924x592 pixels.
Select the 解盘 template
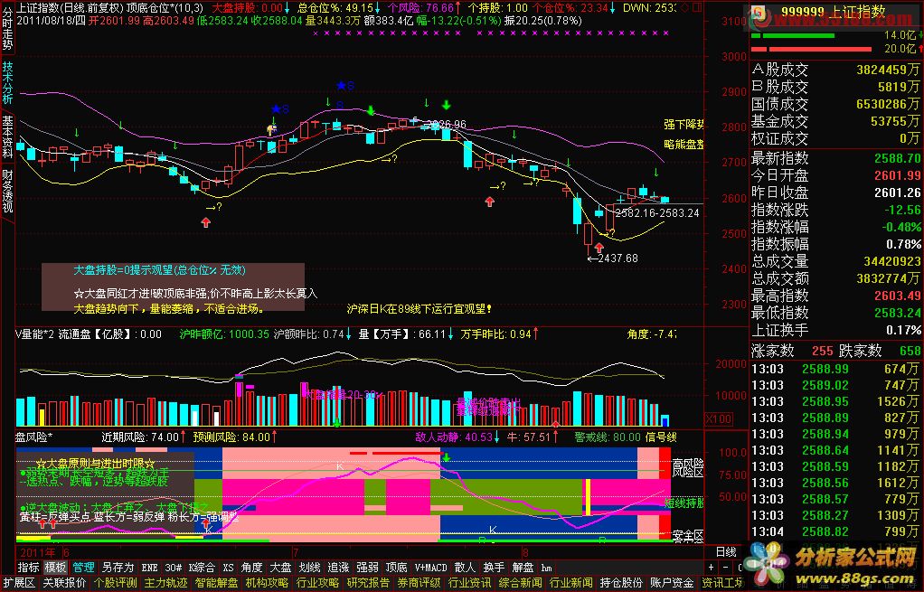tap(523, 568)
